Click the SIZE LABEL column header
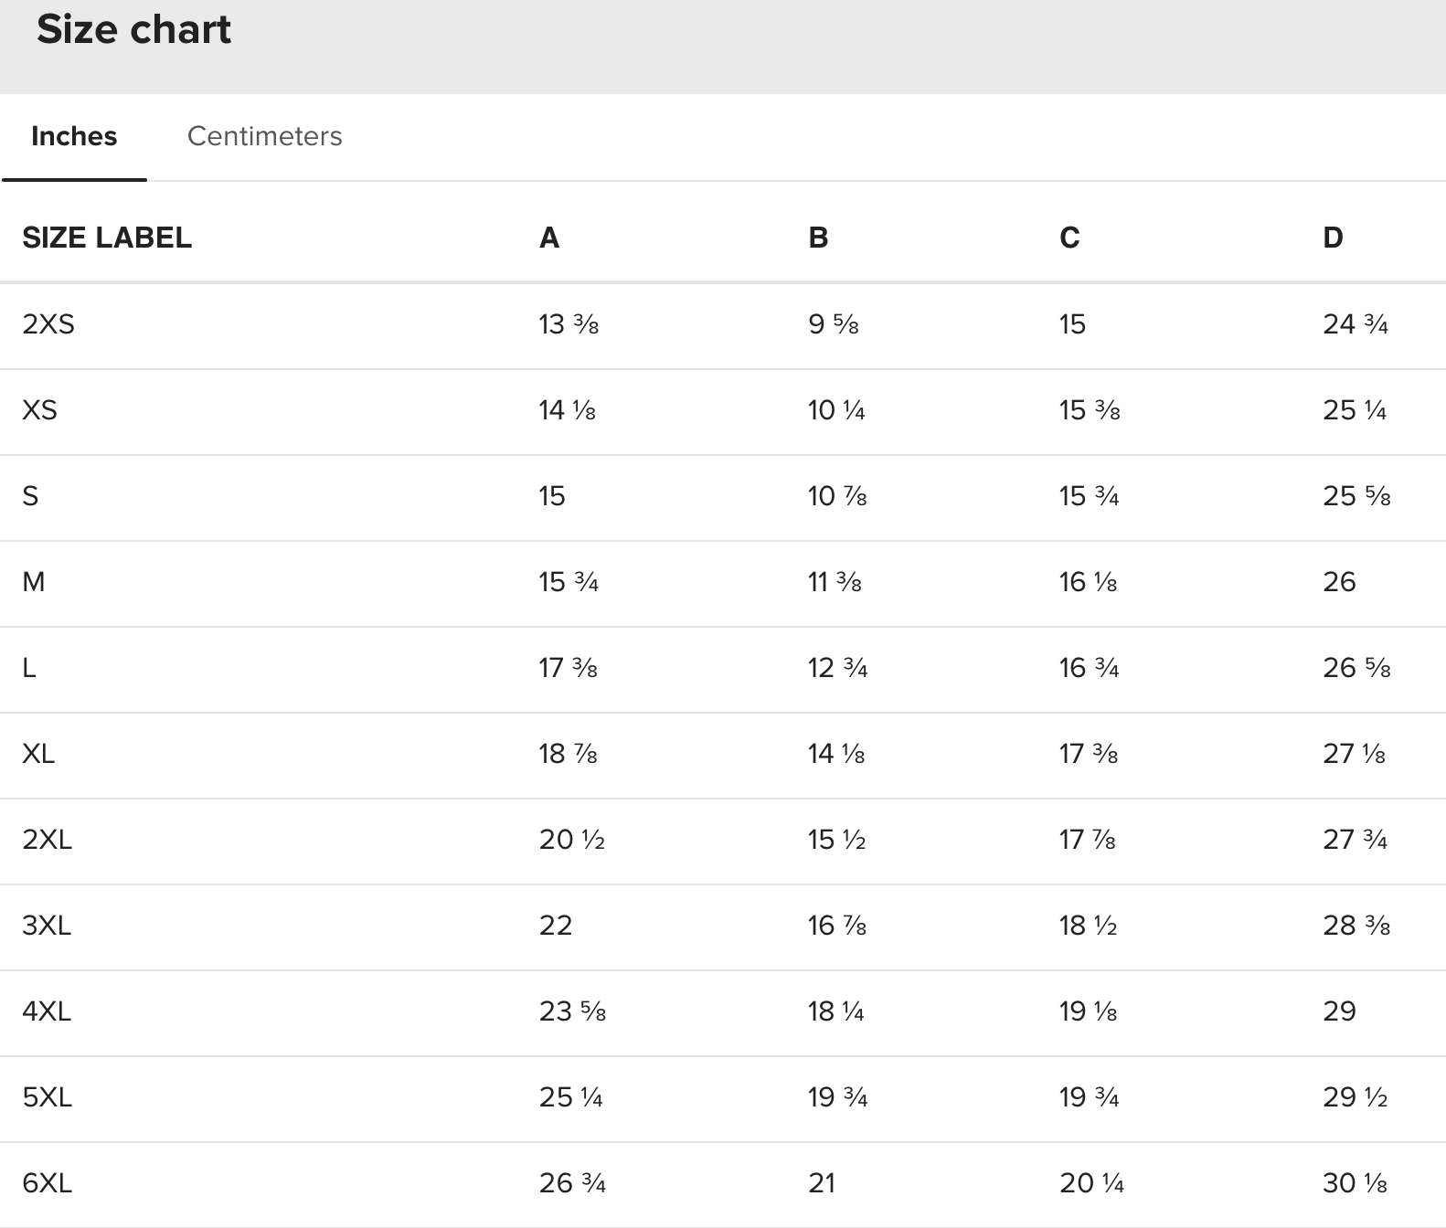 [107, 238]
